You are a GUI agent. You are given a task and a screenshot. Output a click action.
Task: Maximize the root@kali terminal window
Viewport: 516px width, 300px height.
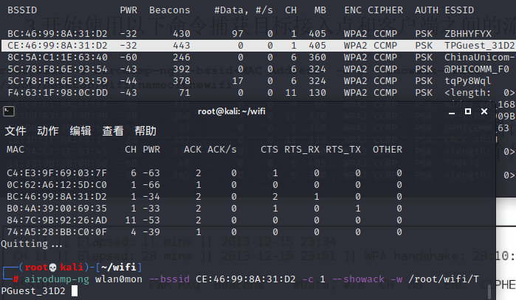click(467, 111)
